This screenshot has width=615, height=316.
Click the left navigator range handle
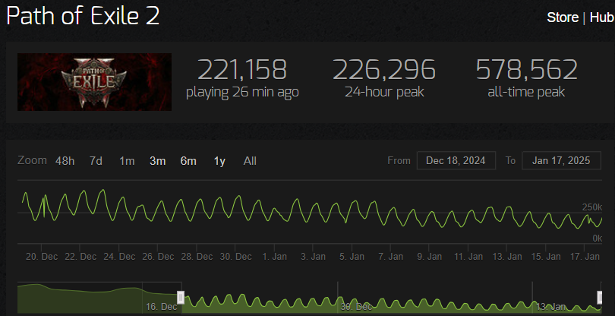tap(181, 298)
